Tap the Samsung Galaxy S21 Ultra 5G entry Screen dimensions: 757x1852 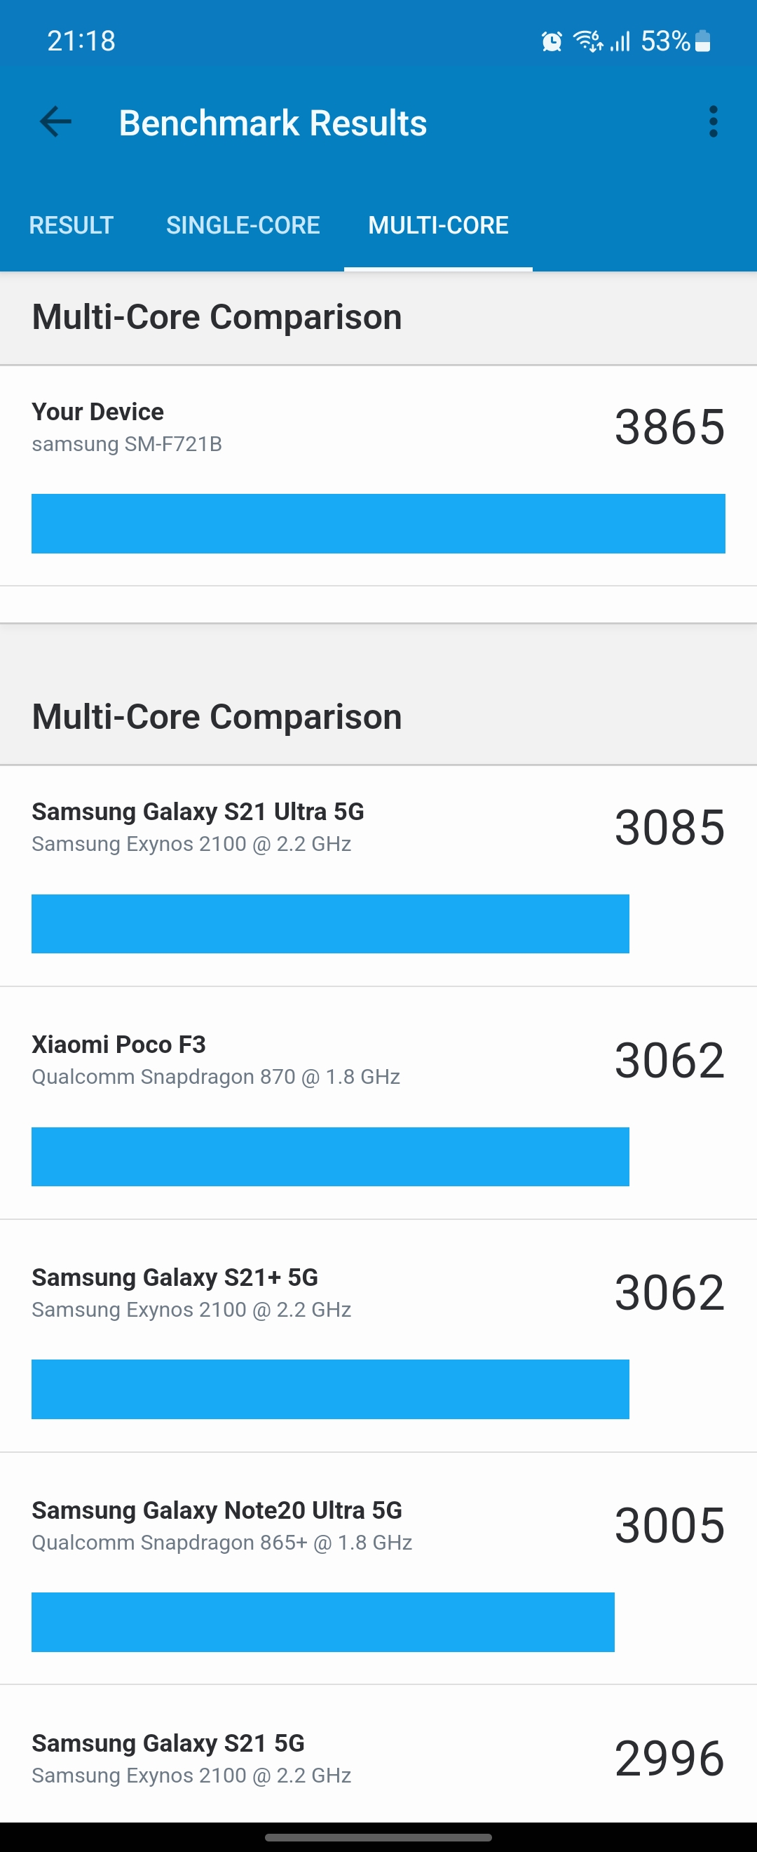378,875
